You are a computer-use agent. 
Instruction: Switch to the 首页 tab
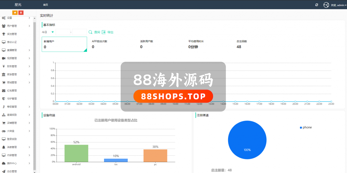coord(45,5)
